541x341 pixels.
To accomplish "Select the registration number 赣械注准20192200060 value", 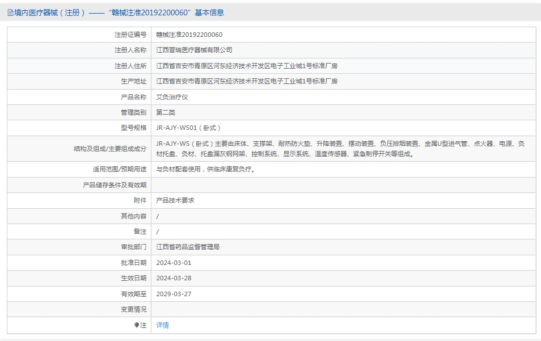I will click(x=189, y=35).
